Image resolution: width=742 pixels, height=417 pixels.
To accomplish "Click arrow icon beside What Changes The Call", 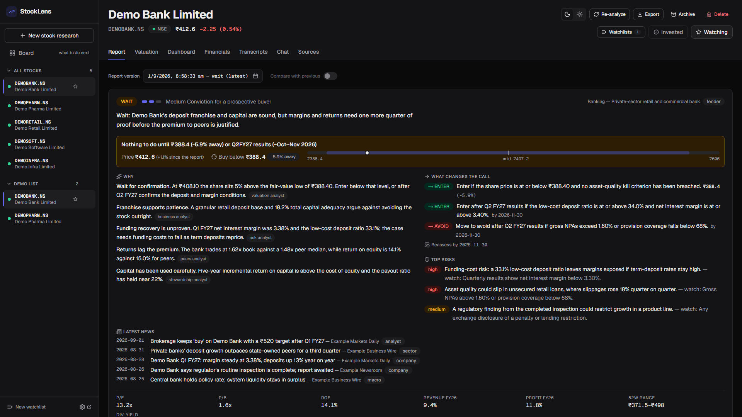I will point(427,176).
